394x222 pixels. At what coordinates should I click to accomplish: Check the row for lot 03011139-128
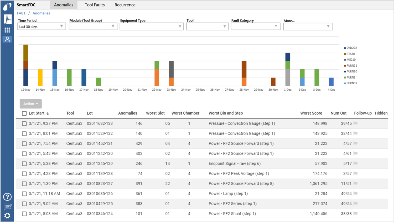[24, 174]
